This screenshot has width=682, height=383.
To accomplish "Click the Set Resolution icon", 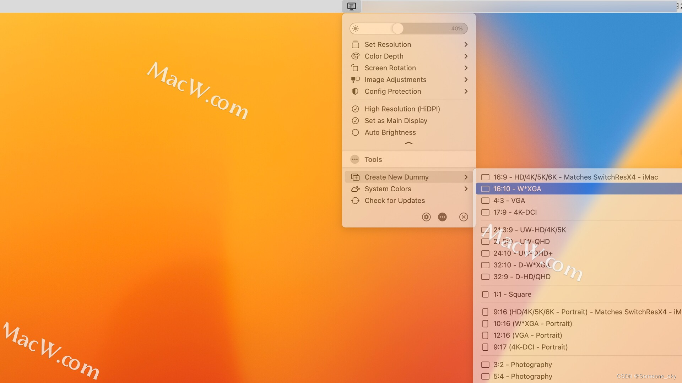I will point(355,44).
